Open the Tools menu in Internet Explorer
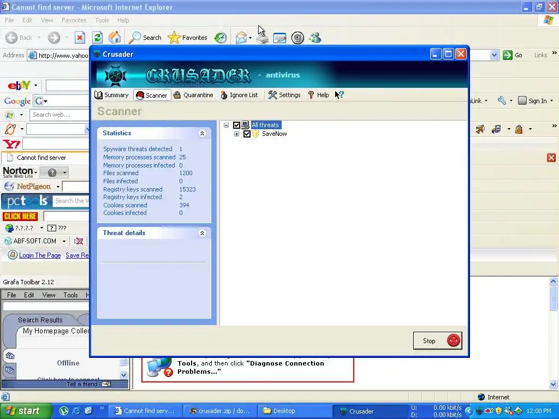This screenshot has height=419, width=559. click(102, 20)
